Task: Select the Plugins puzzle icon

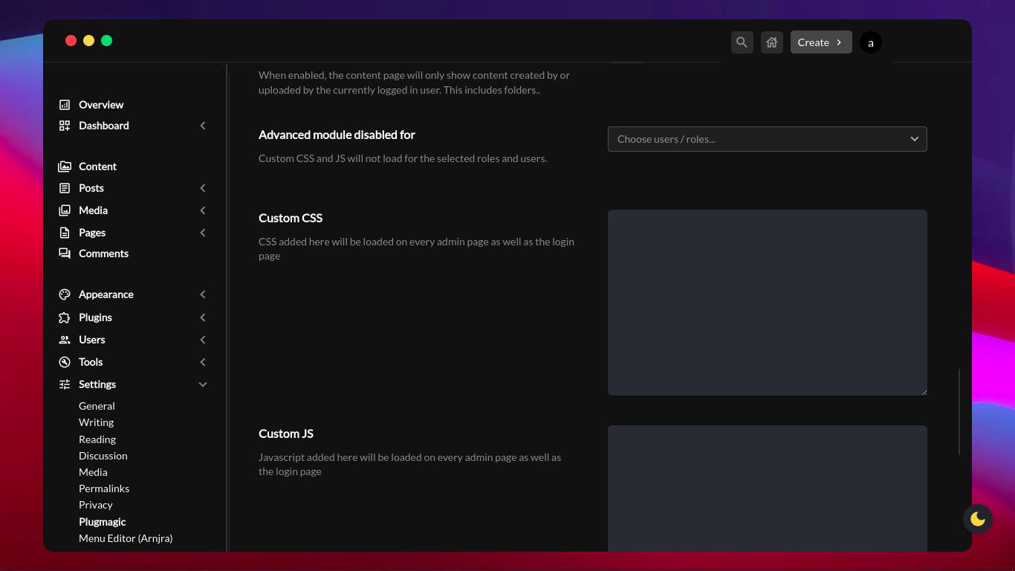Action: coord(65,317)
